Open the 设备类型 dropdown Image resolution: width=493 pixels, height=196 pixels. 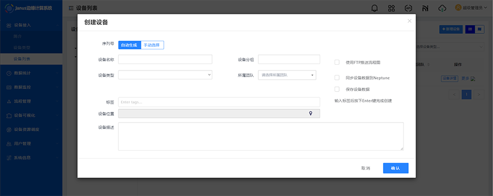[x=165, y=75]
